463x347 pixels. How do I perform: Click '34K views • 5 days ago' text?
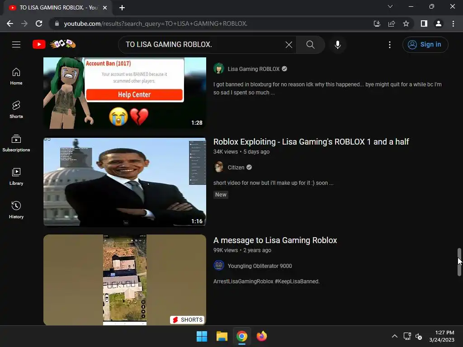coord(241,152)
